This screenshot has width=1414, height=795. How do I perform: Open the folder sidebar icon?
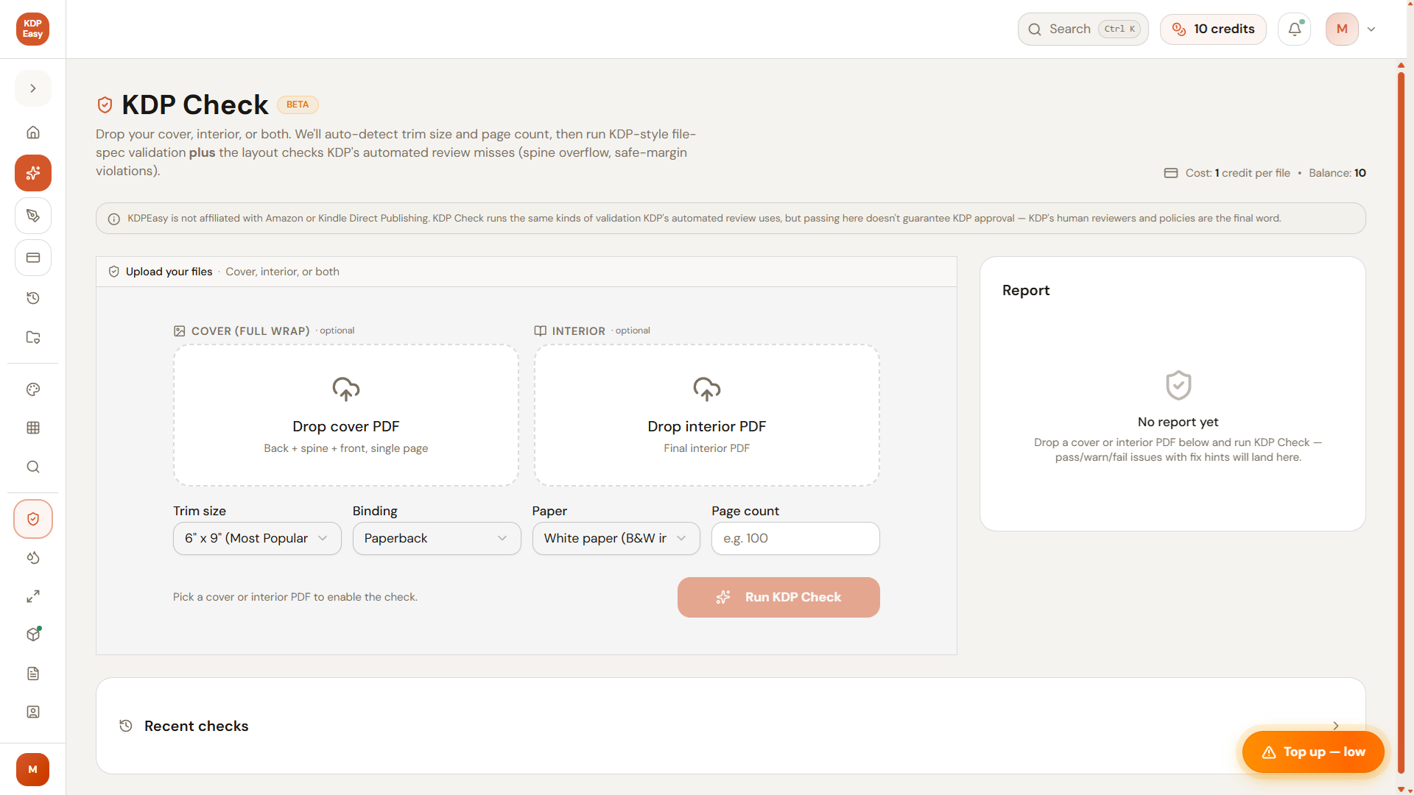(x=33, y=337)
